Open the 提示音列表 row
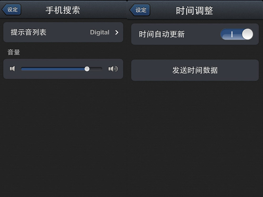Screen dimensions: 263x197 (63, 32)
